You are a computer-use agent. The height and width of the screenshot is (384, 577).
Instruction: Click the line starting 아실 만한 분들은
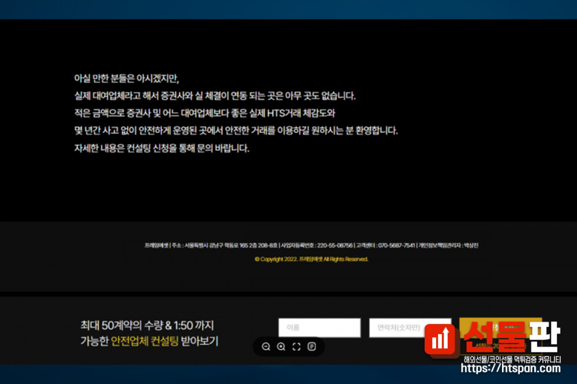[127, 78]
